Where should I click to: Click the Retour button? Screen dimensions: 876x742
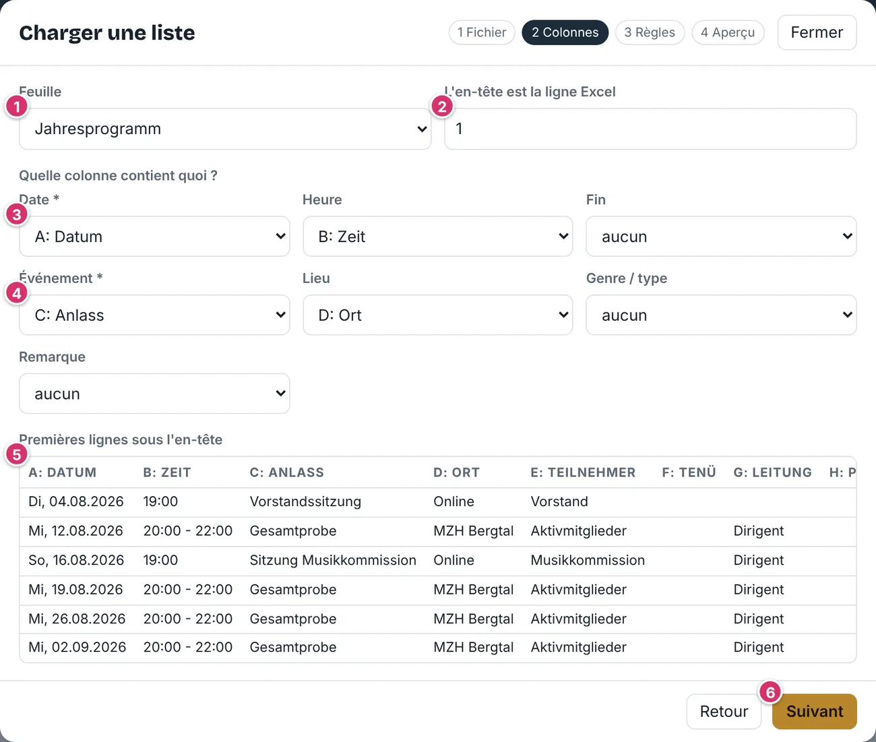pos(724,712)
